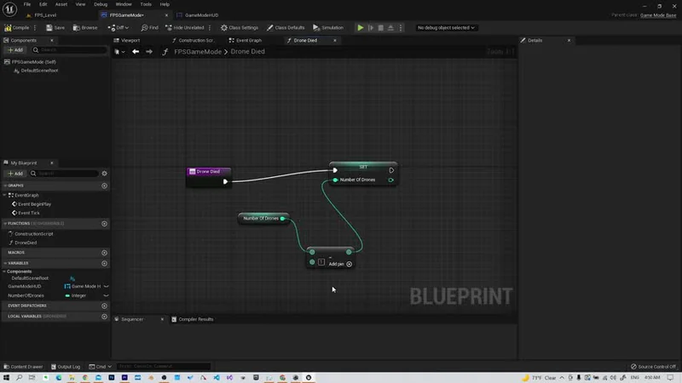The width and height of the screenshot is (682, 383).
Task: Open the Compiler Results tab
Action: coord(193,319)
